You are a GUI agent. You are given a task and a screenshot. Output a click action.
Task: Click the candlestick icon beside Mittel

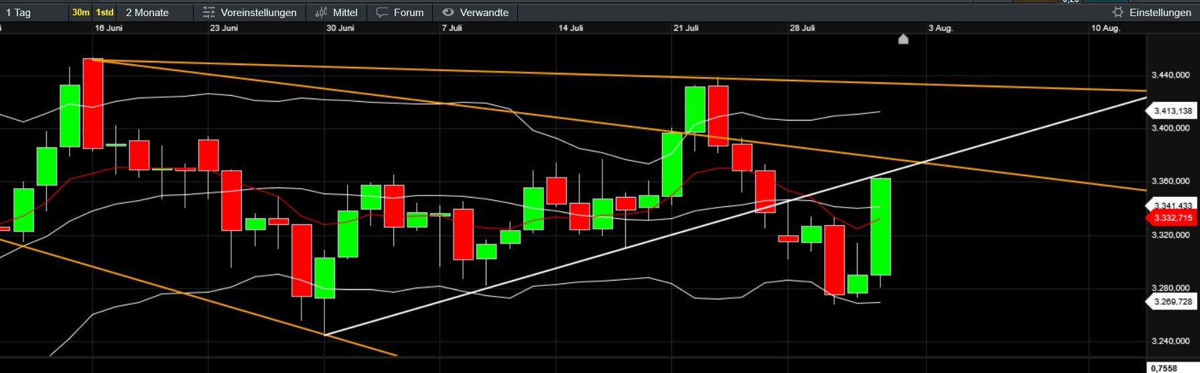pyautogui.click(x=322, y=12)
